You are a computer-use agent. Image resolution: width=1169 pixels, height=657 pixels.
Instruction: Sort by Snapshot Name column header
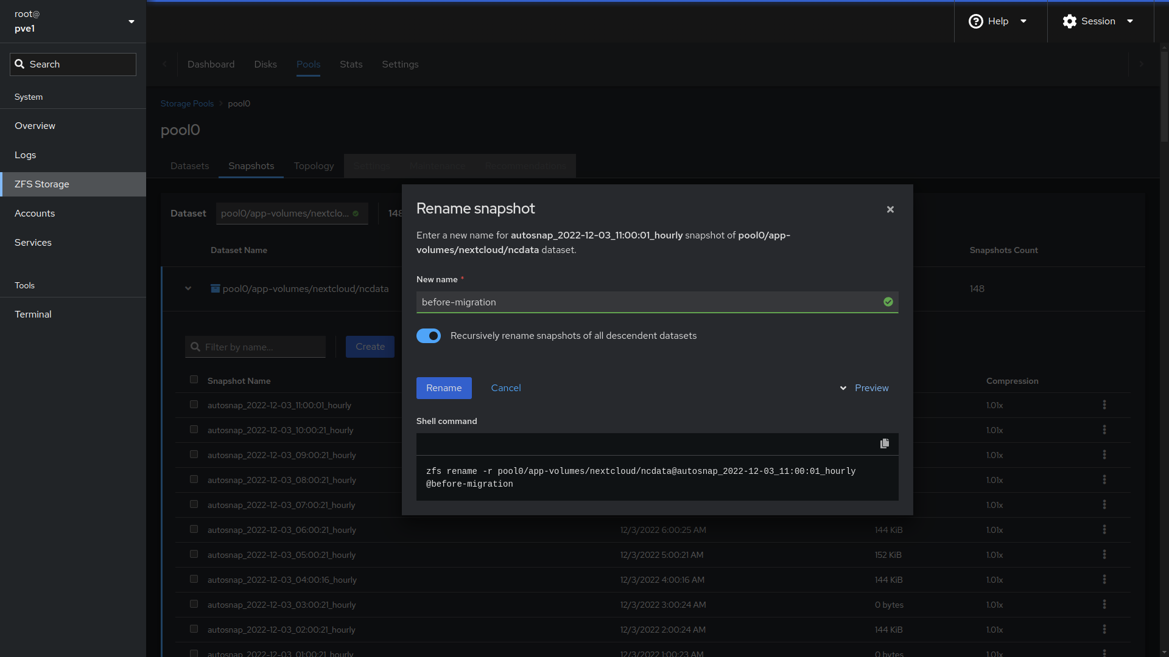[239, 381]
